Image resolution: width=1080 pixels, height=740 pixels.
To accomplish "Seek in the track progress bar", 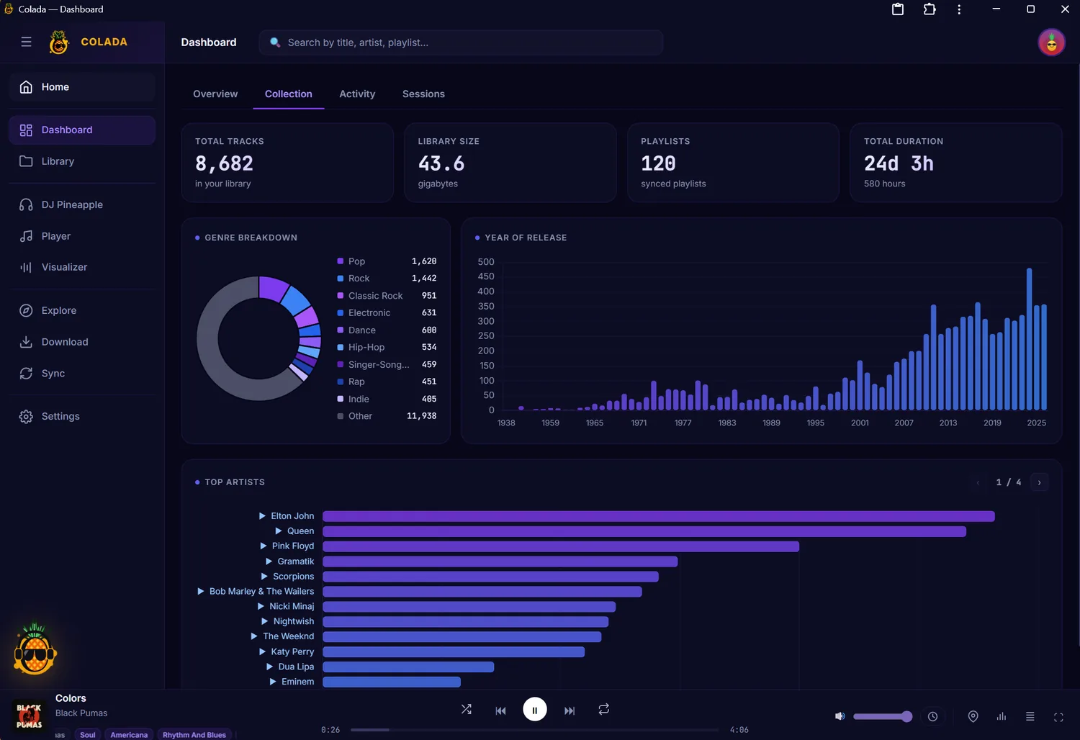I will pyautogui.click(x=534, y=730).
